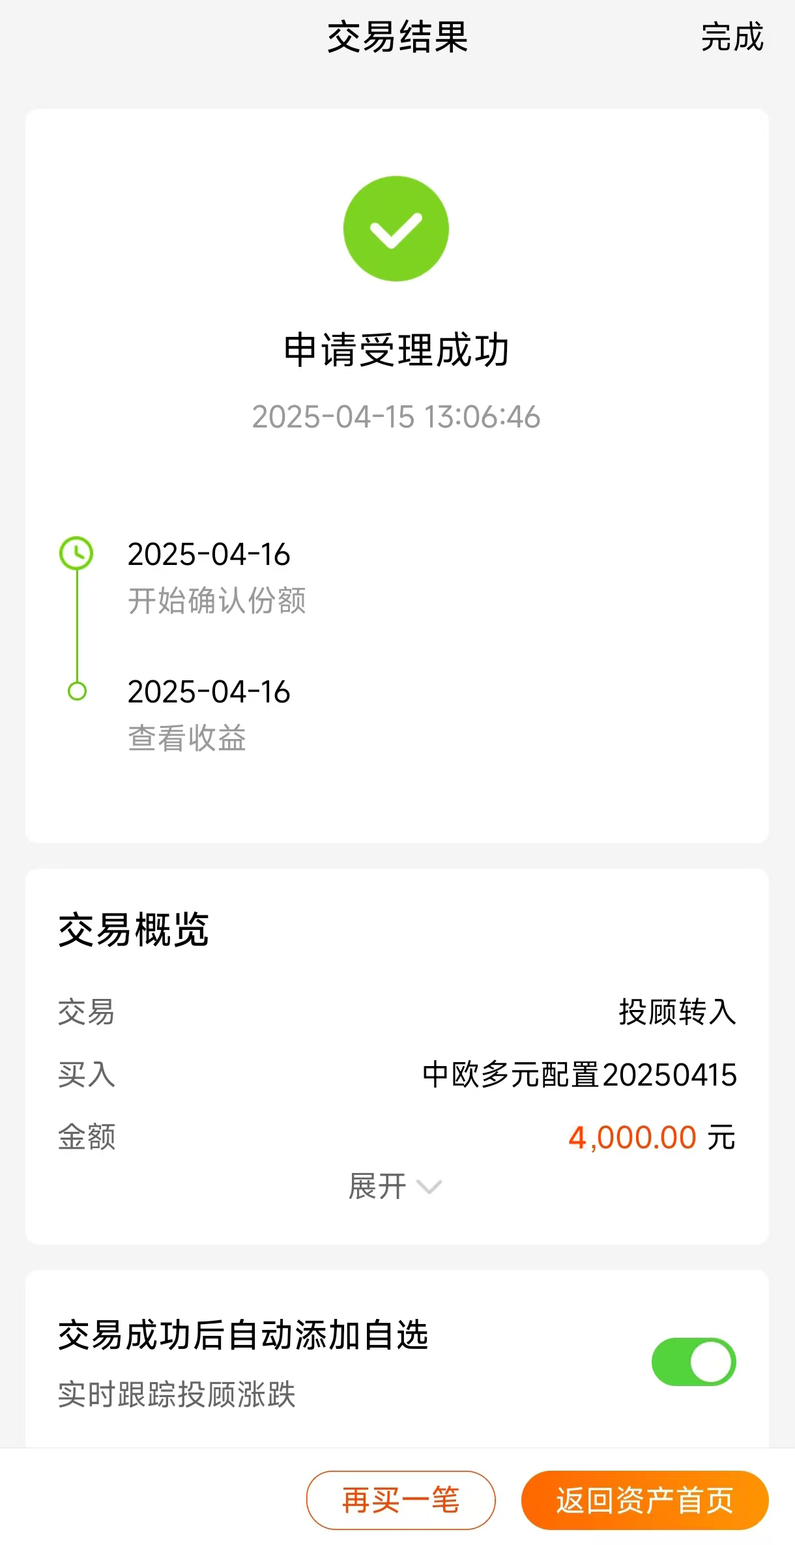Tap the 4,000.00 元 amount value
Image resolution: width=795 pixels, height=1545 pixels.
coord(652,1138)
